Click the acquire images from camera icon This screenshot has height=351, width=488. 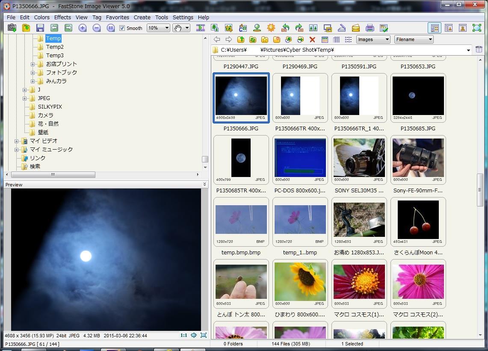(x=12, y=28)
